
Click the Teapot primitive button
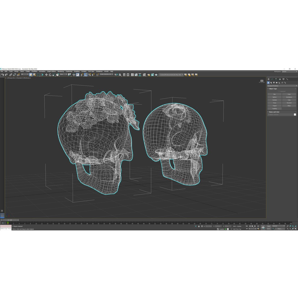pyautogui.click(x=275, y=106)
